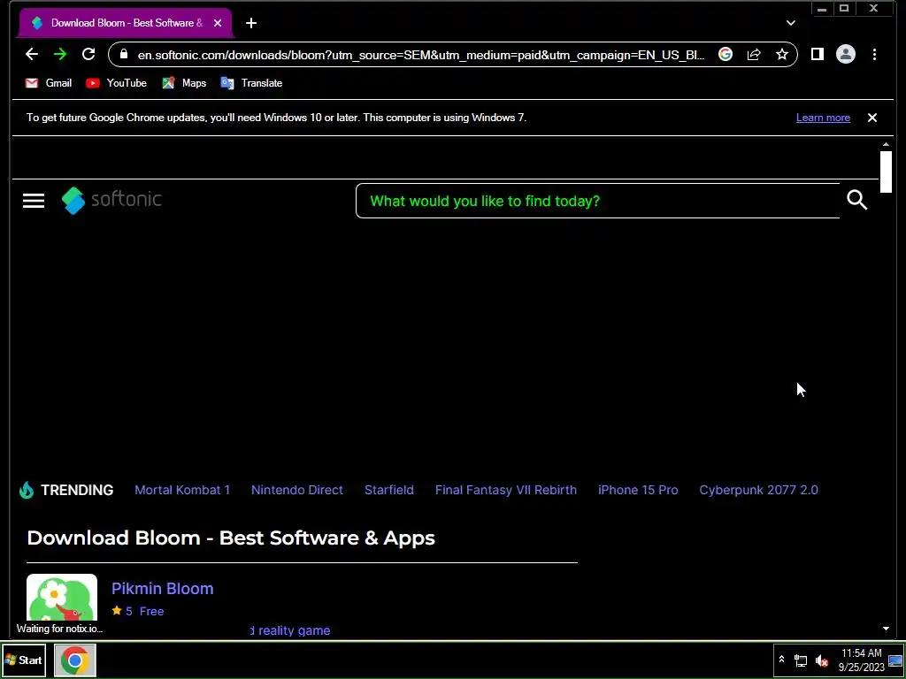The image size is (906, 679).
Task: Open the Chrome side panel
Action: [817, 54]
